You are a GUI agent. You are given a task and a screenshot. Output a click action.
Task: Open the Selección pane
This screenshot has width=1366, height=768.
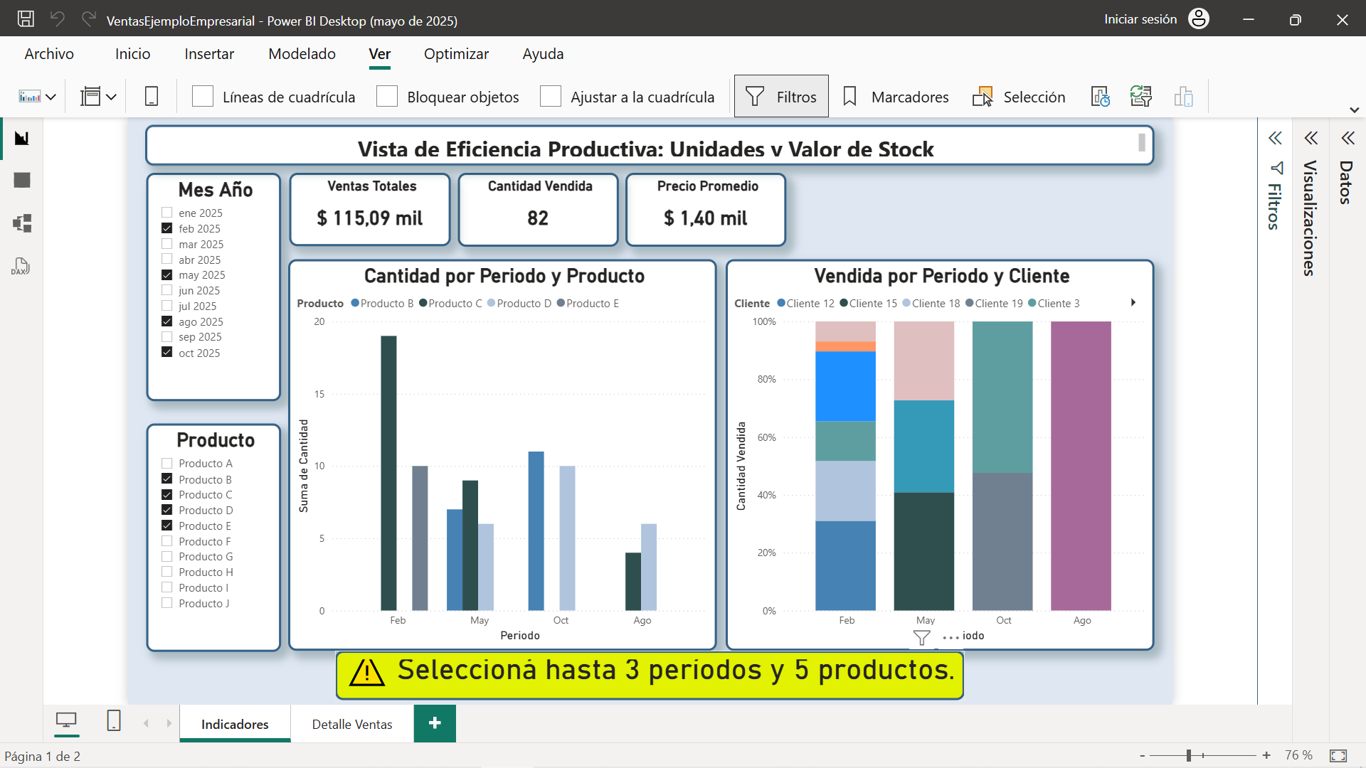[1019, 97]
